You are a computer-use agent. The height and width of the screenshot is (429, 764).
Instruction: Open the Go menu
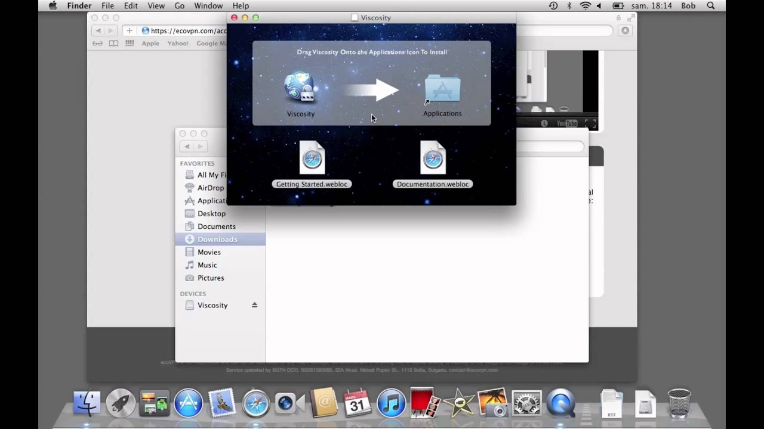click(x=180, y=6)
